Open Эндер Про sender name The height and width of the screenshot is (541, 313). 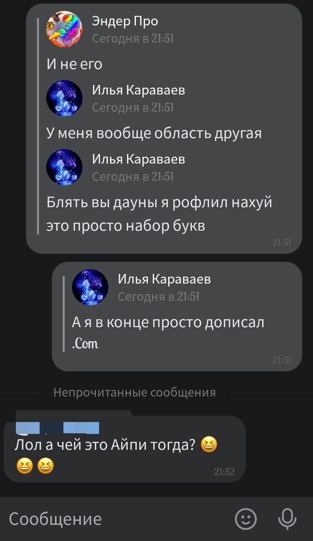(125, 22)
